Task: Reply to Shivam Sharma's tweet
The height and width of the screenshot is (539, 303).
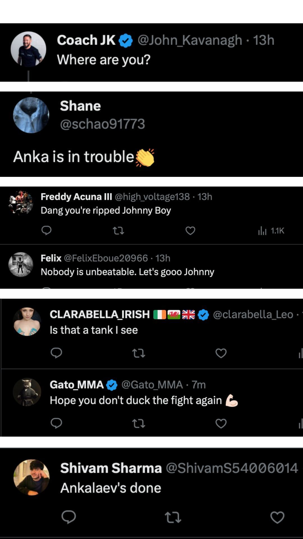Action: [68, 518]
